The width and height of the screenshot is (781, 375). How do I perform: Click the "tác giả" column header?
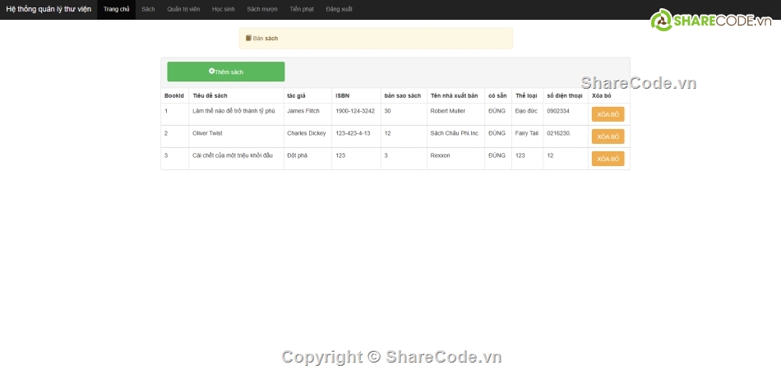pos(296,95)
